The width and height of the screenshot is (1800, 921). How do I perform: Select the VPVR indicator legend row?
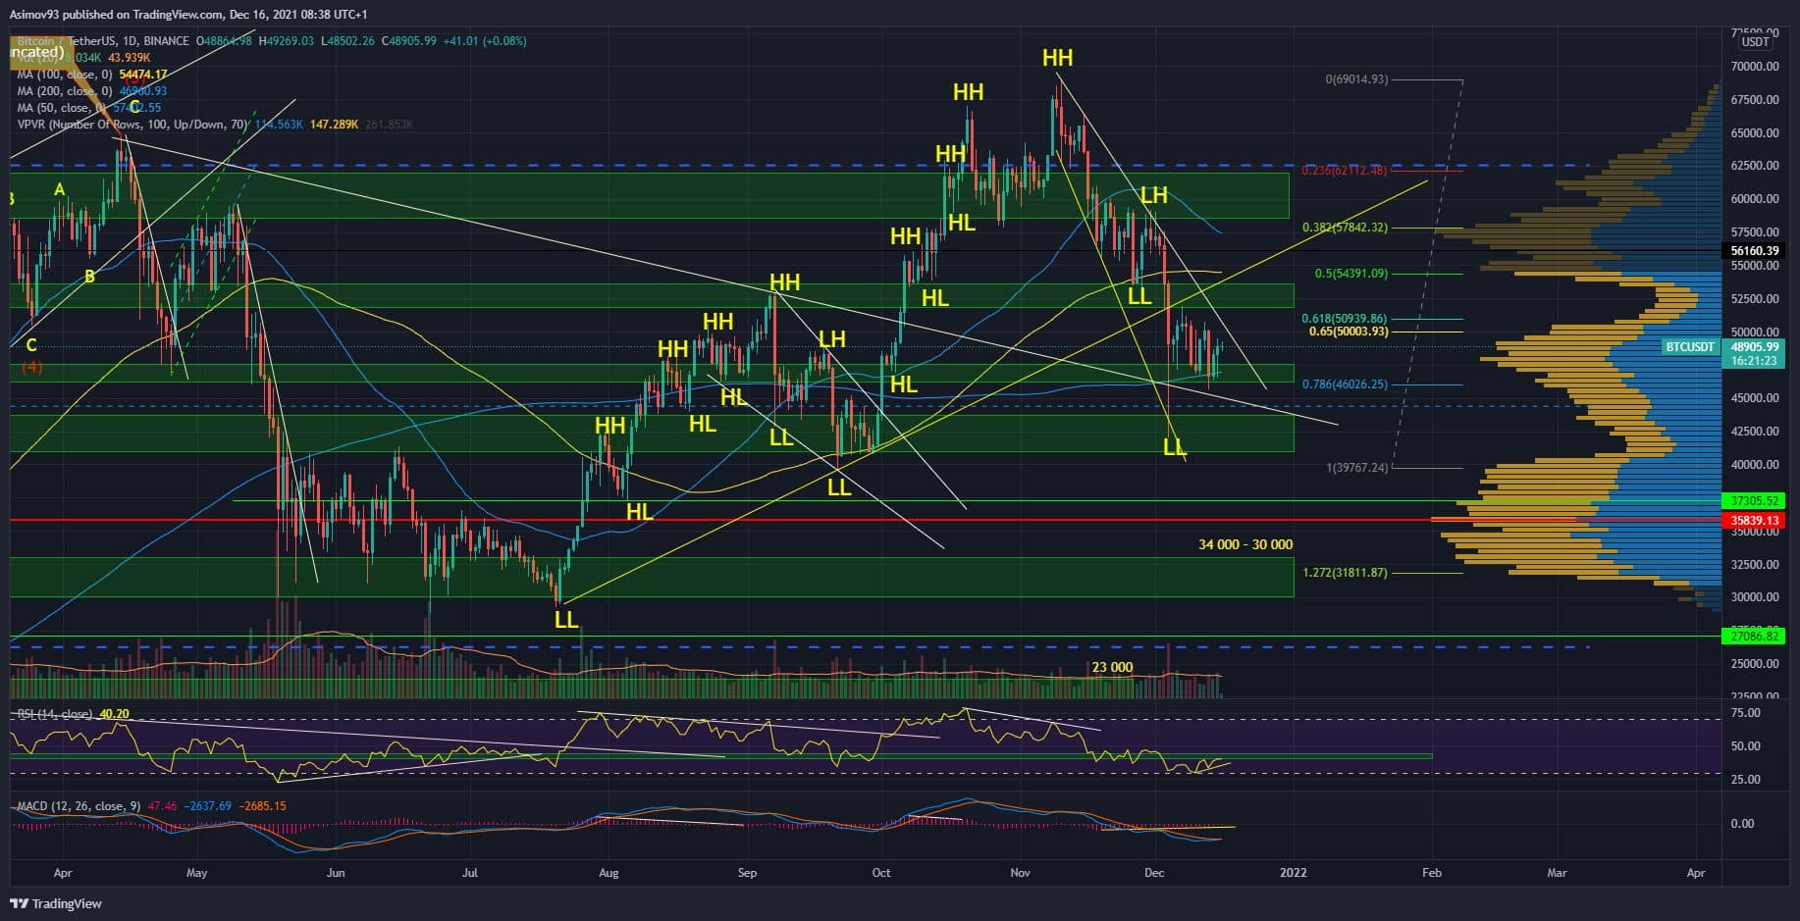214,125
